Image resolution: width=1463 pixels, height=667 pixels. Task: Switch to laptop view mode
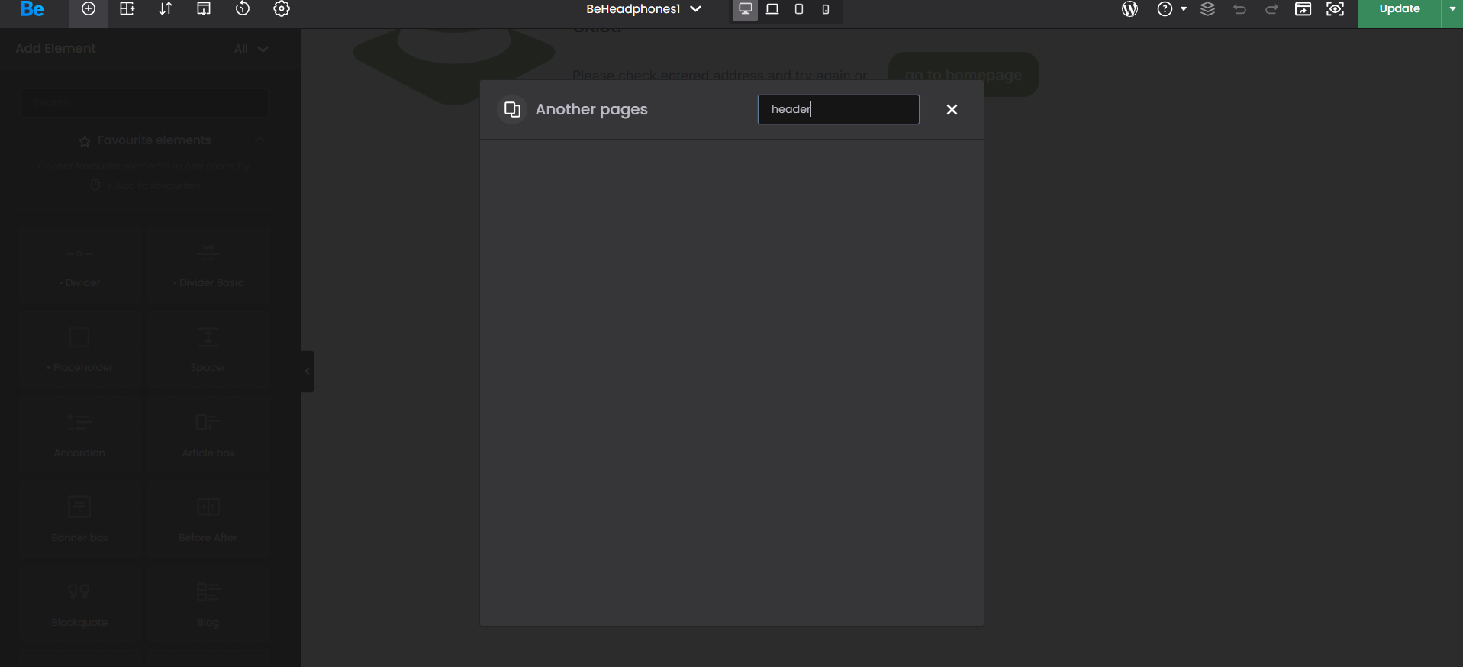[772, 9]
